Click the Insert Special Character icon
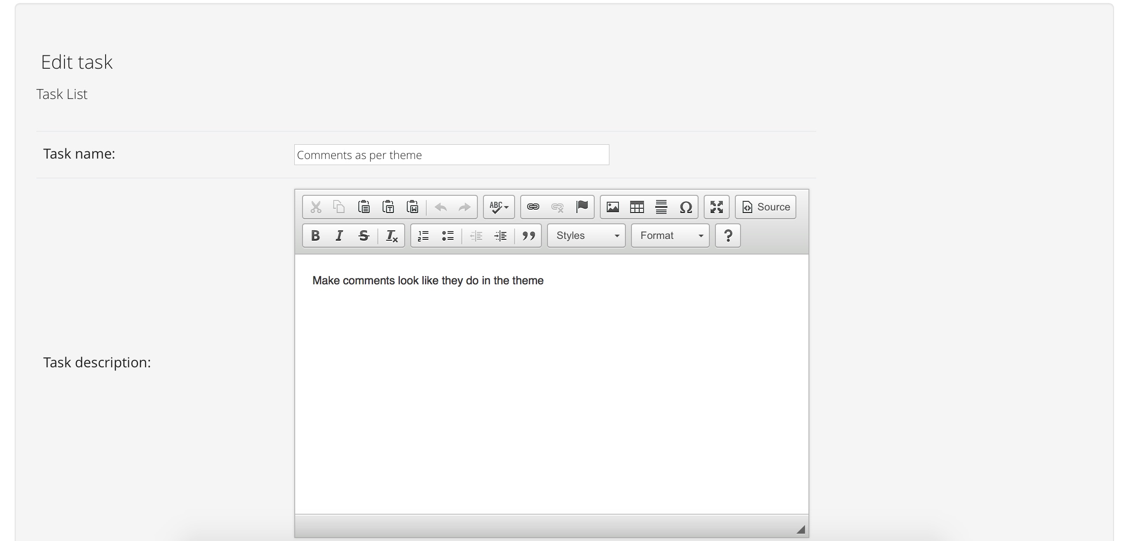Screen dimensions: 1127x541 (x=686, y=207)
